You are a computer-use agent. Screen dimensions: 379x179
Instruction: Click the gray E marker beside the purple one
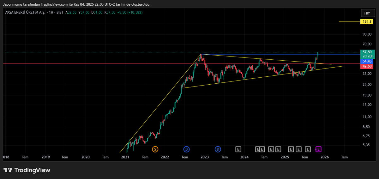308,149
